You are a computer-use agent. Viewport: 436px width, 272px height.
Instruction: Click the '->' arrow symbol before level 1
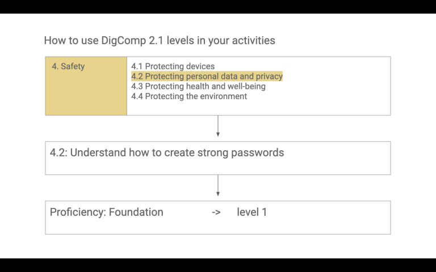tap(216, 212)
